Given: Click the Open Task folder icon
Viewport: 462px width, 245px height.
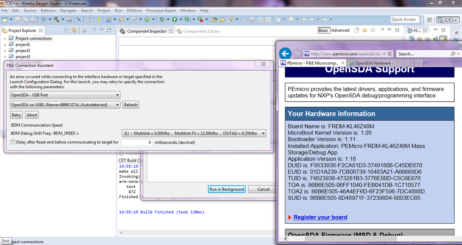Looking at the screenshot, I should click(x=222, y=19).
